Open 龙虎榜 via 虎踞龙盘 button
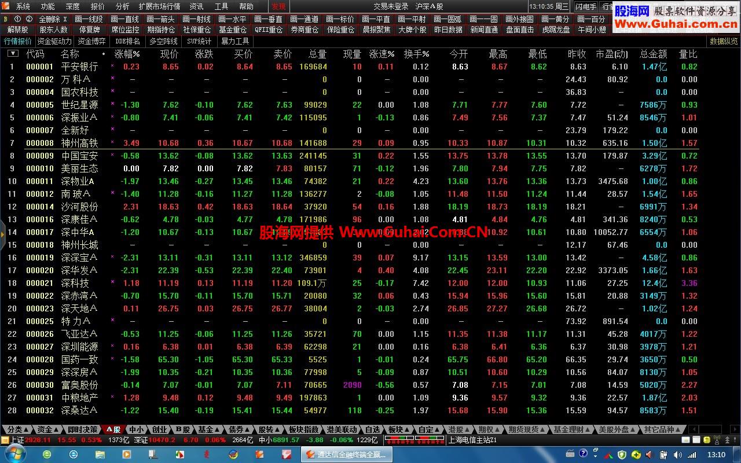 [556, 30]
